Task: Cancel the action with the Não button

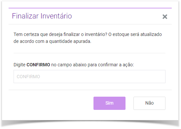Action: (x=149, y=103)
